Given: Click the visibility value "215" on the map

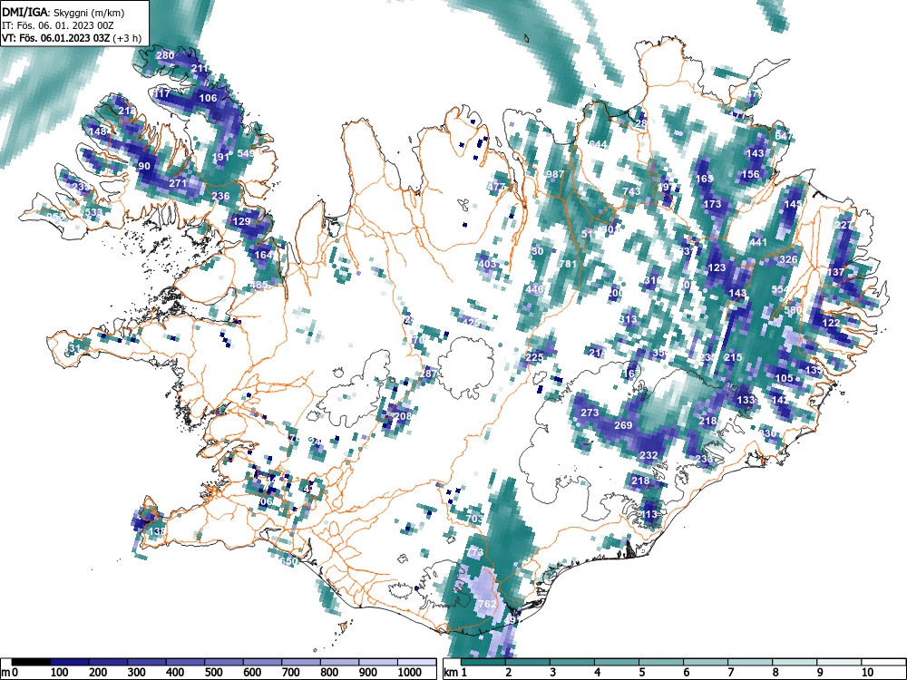Looking at the screenshot, I should coord(733,357).
